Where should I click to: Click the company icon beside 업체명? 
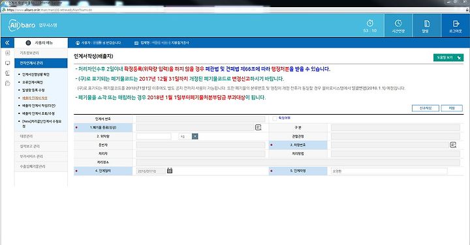pyautogui.click(x=136, y=43)
